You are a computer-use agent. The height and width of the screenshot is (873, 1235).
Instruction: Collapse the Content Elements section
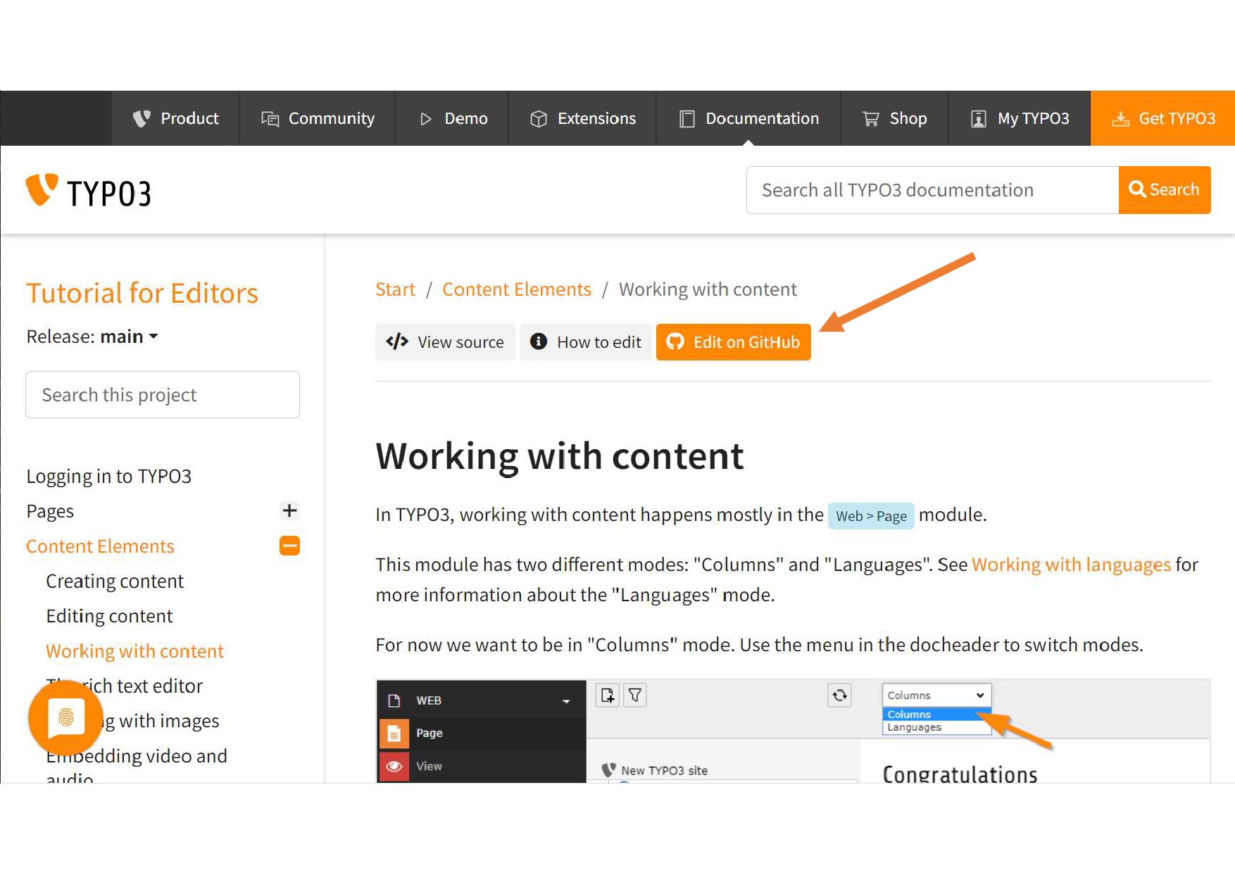[x=289, y=546]
